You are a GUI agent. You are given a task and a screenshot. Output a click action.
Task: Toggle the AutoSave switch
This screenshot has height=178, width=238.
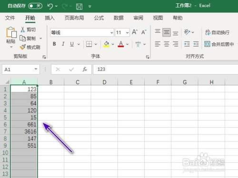(35, 6)
